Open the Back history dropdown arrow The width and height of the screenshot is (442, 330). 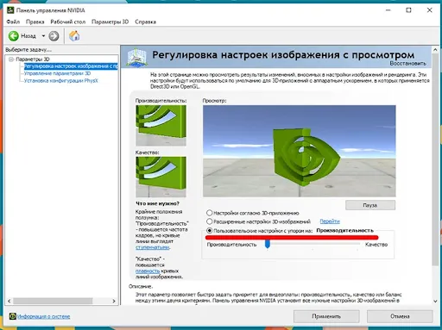click(x=43, y=36)
